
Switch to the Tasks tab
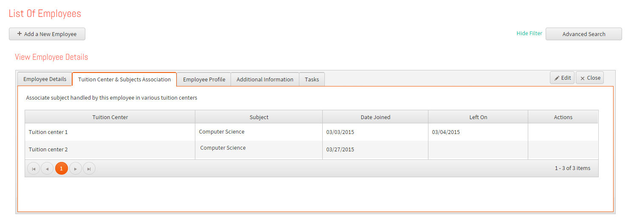[x=312, y=79]
